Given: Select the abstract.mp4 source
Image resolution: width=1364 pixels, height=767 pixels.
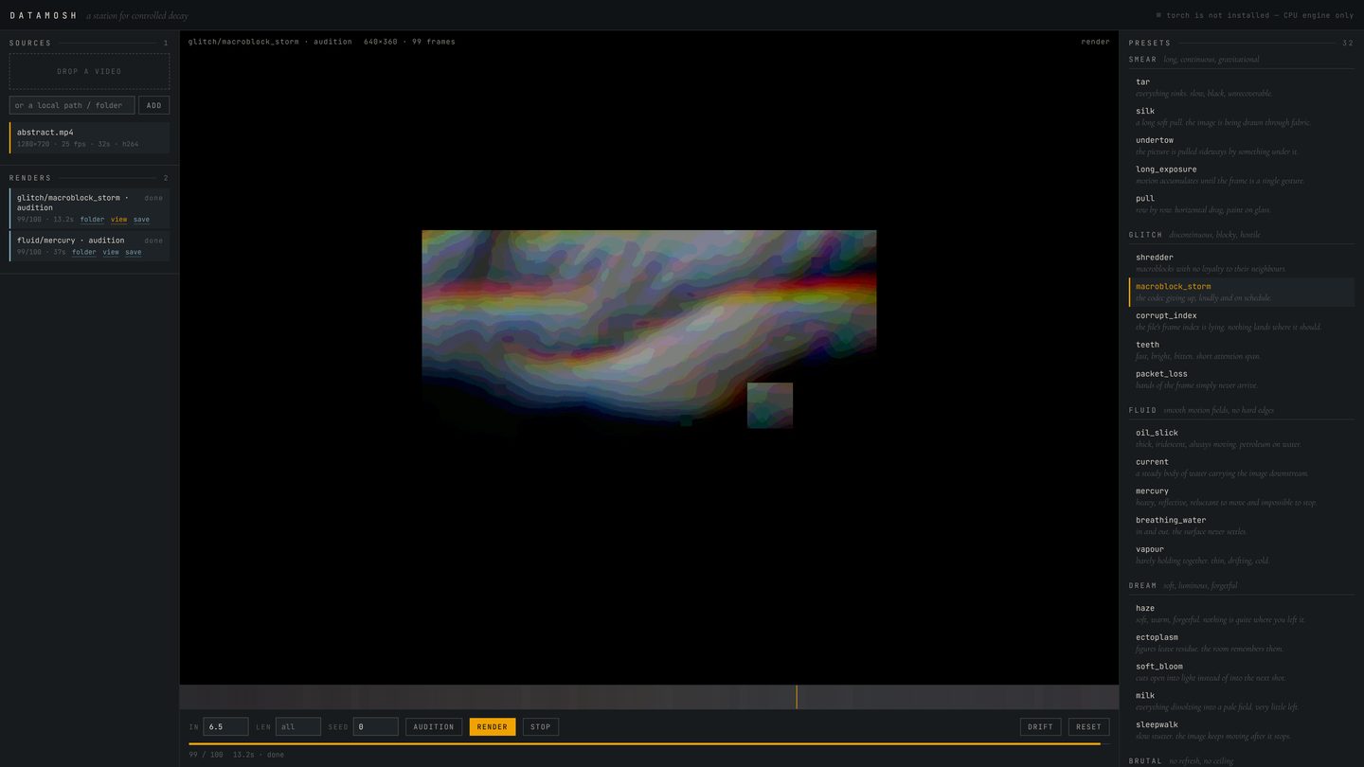Looking at the screenshot, I should click(x=89, y=137).
